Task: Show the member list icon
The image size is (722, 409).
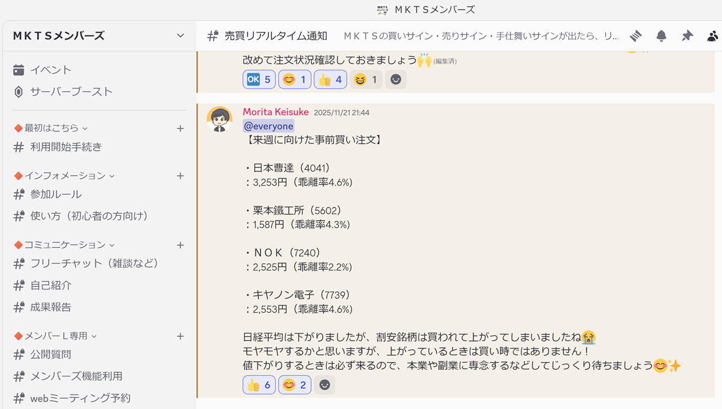Action: tap(713, 36)
